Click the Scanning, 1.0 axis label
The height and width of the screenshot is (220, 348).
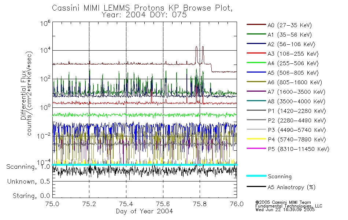28,167
